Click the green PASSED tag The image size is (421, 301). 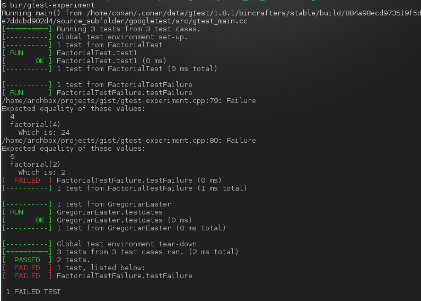click(x=27, y=260)
